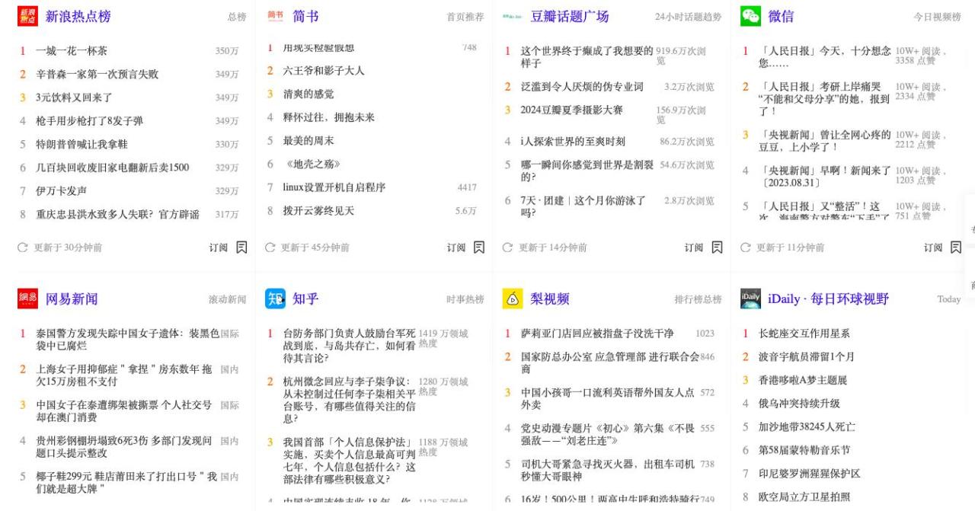
Task: Click the 新浪热点榜 logo icon
Action: [x=27, y=16]
